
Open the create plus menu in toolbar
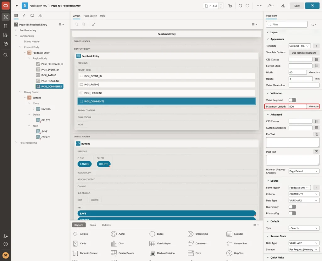click(259, 6)
